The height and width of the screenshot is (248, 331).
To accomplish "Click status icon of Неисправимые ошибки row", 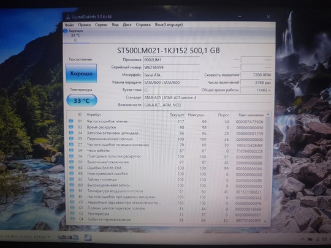I will [x=72, y=173].
